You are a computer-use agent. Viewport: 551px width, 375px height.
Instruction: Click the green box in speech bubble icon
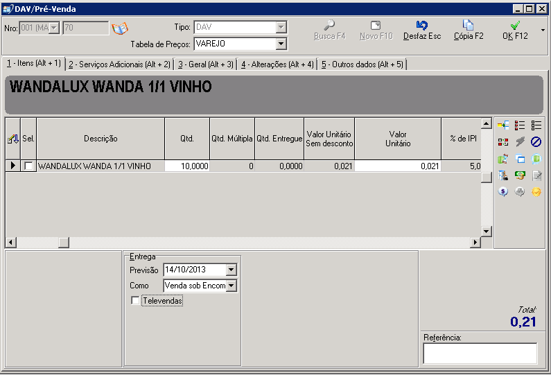536,159
